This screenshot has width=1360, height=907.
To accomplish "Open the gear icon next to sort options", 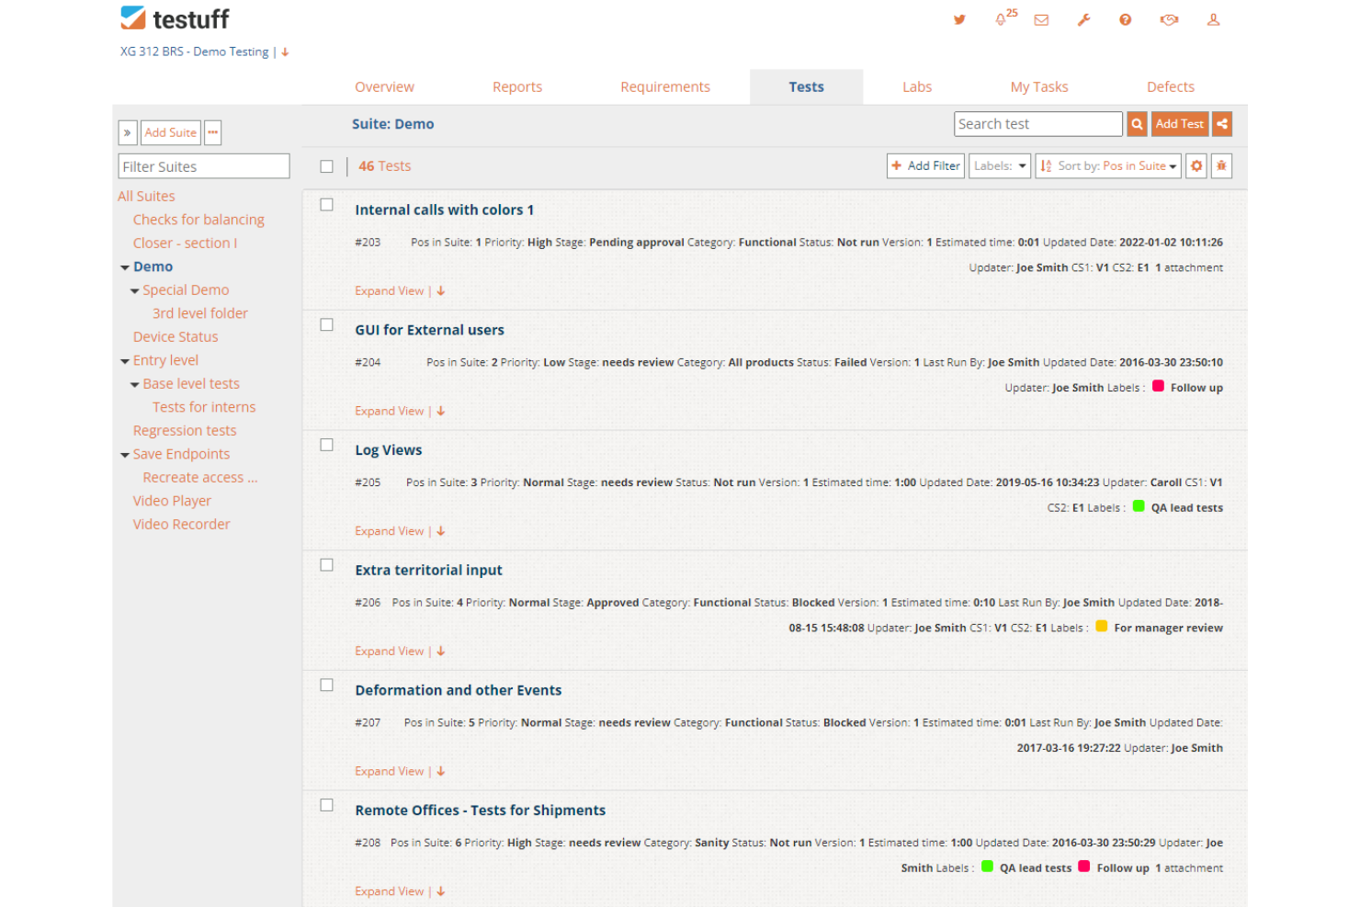I will tap(1196, 165).
